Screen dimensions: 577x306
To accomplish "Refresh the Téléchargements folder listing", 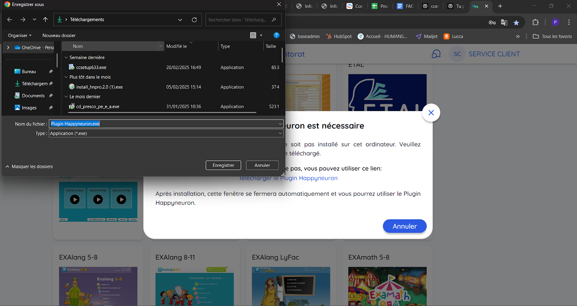I will 194,20.
